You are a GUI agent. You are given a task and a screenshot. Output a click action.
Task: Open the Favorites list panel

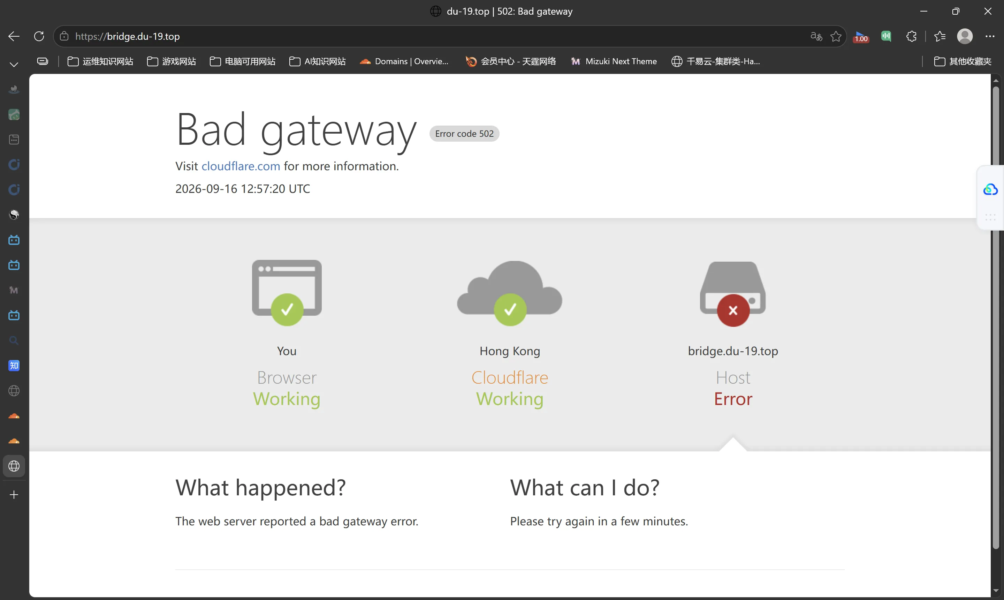[940, 36]
